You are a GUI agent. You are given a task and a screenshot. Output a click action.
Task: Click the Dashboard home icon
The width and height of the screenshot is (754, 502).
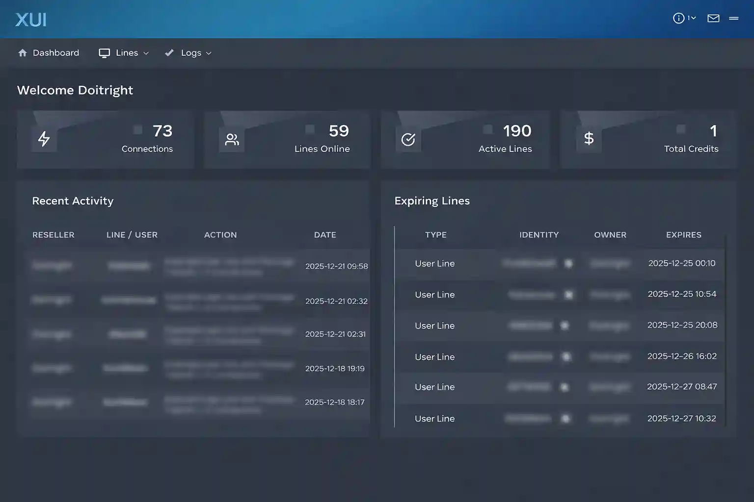23,52
